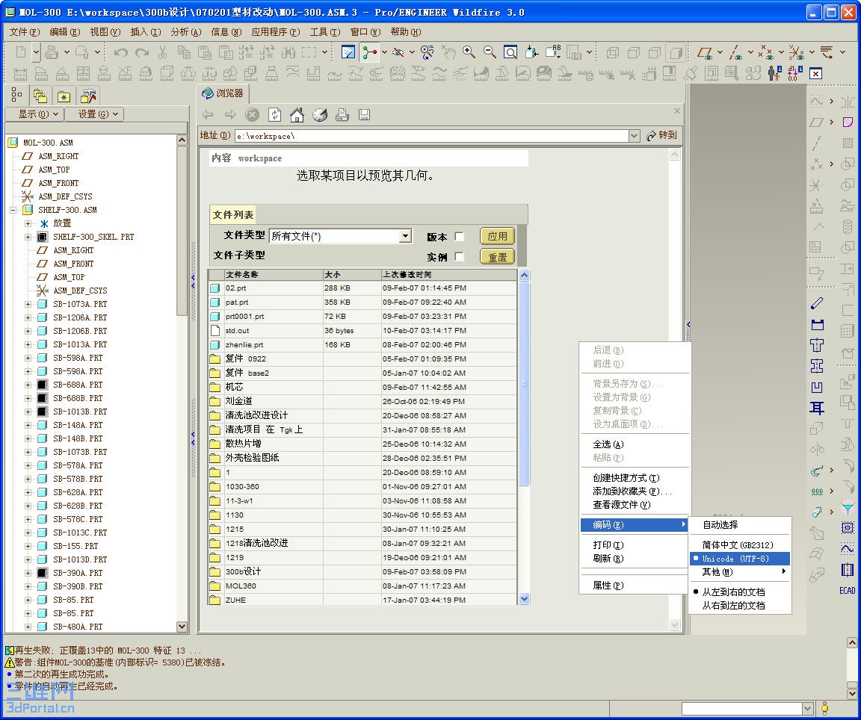Image resolution: width=861 pixels, height=720 pixels.
Task: Switch to the 浏览器 tab
Action: click(223, 93)
